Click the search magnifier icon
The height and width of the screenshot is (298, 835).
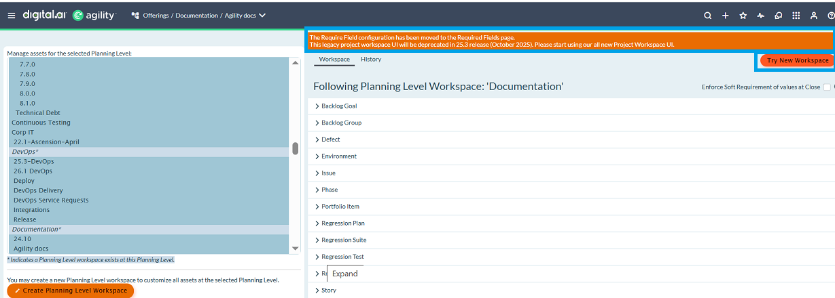[707, 16]
